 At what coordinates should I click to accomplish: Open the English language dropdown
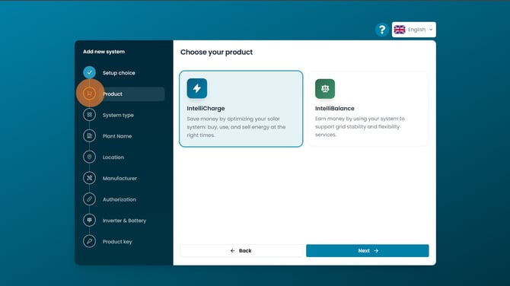click(414, 30)
